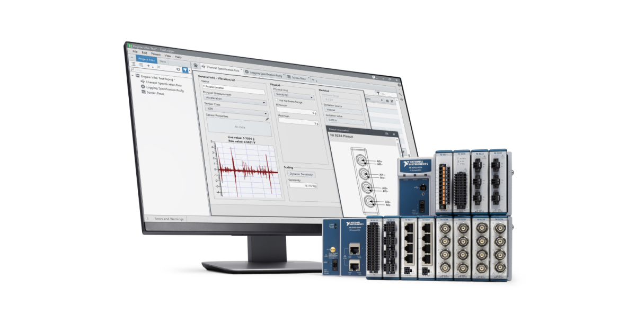Click the gear icon on Logging Specification.flxcfg tab
This screenshot has width=636, height=332.
click(x=247, y=72)
